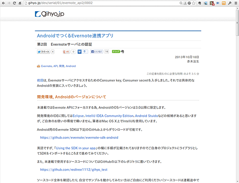239x183 pixels.
Task: Open the evernote-sdk-android GitHub URL
Action: [x=79, y=138]
